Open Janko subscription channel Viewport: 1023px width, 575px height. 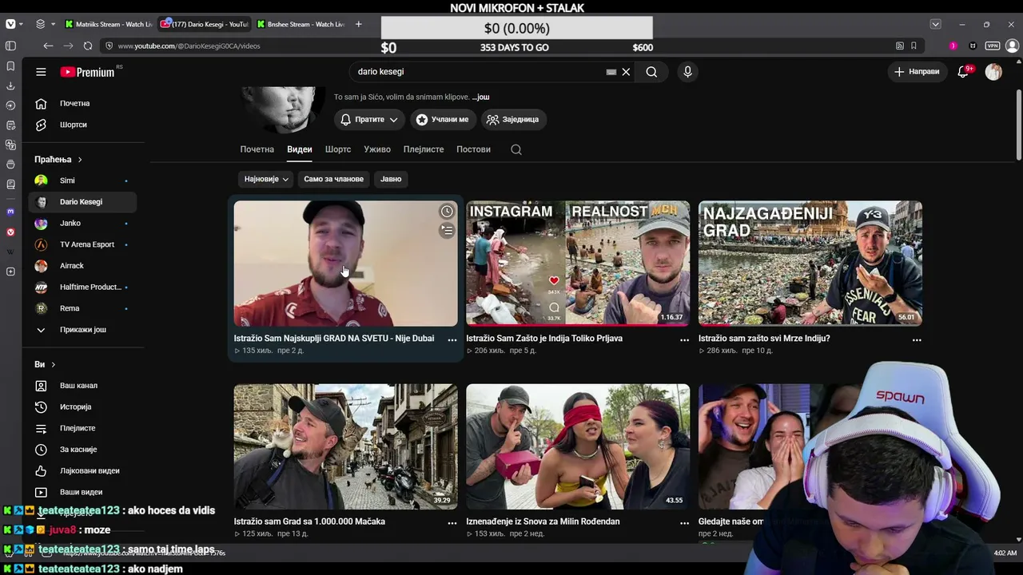82,223
